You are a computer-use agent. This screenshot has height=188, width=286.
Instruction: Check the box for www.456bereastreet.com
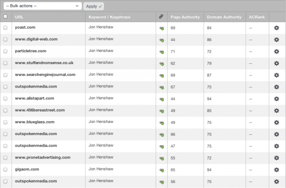[x=5, y=110]
